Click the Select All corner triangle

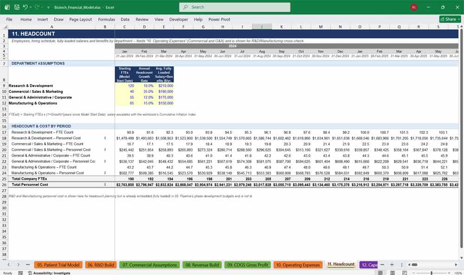point(5,26)
